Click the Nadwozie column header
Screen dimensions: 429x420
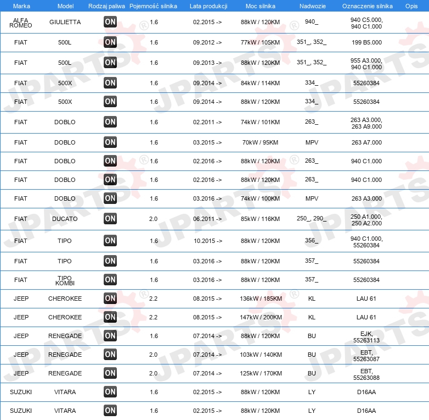(313, 6)
